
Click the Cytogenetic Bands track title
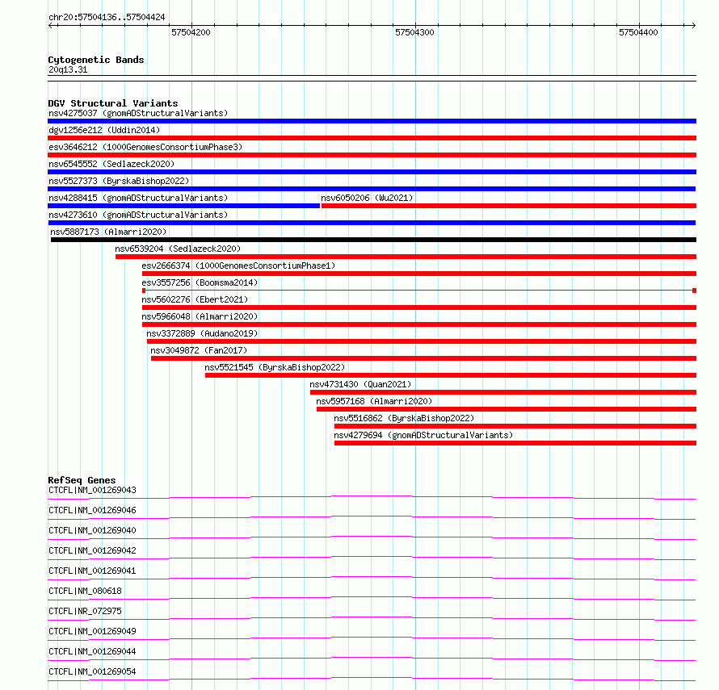(96, 60)
